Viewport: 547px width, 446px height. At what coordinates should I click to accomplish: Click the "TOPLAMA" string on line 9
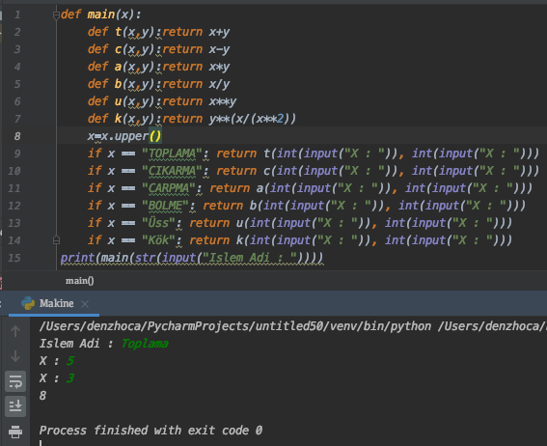point(172,153)
